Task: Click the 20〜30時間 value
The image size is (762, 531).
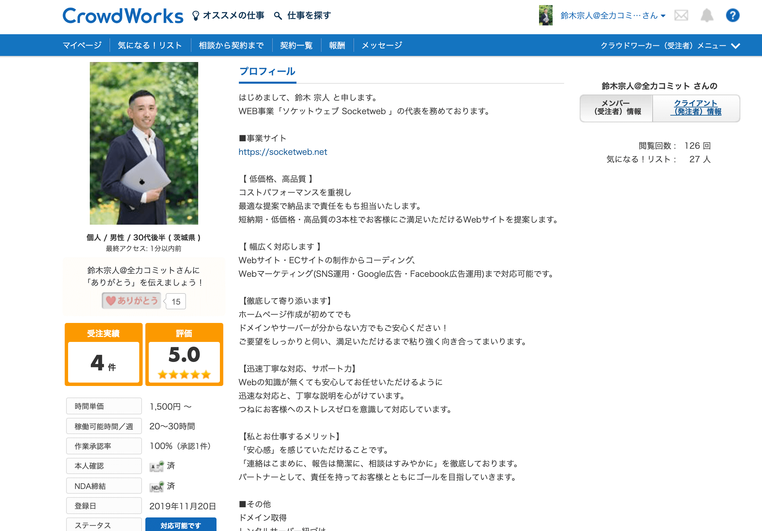Action: coord(172,426)
